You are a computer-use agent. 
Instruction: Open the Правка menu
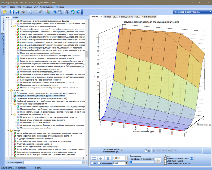pyautogui.click(x=12, y=7)
